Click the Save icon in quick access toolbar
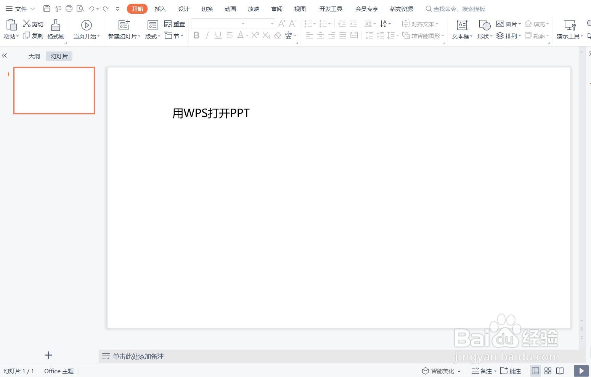 tap(47, 8)
